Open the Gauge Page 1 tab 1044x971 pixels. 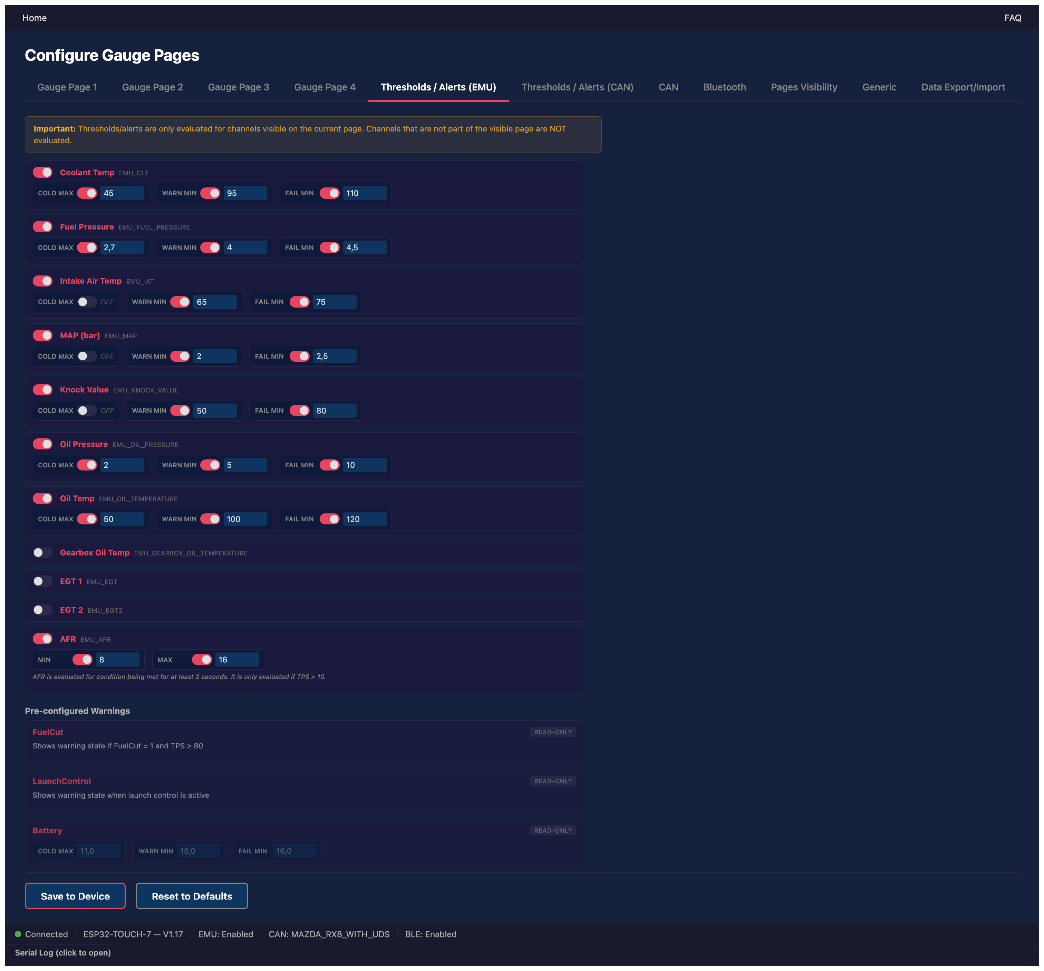pos(67,87)
